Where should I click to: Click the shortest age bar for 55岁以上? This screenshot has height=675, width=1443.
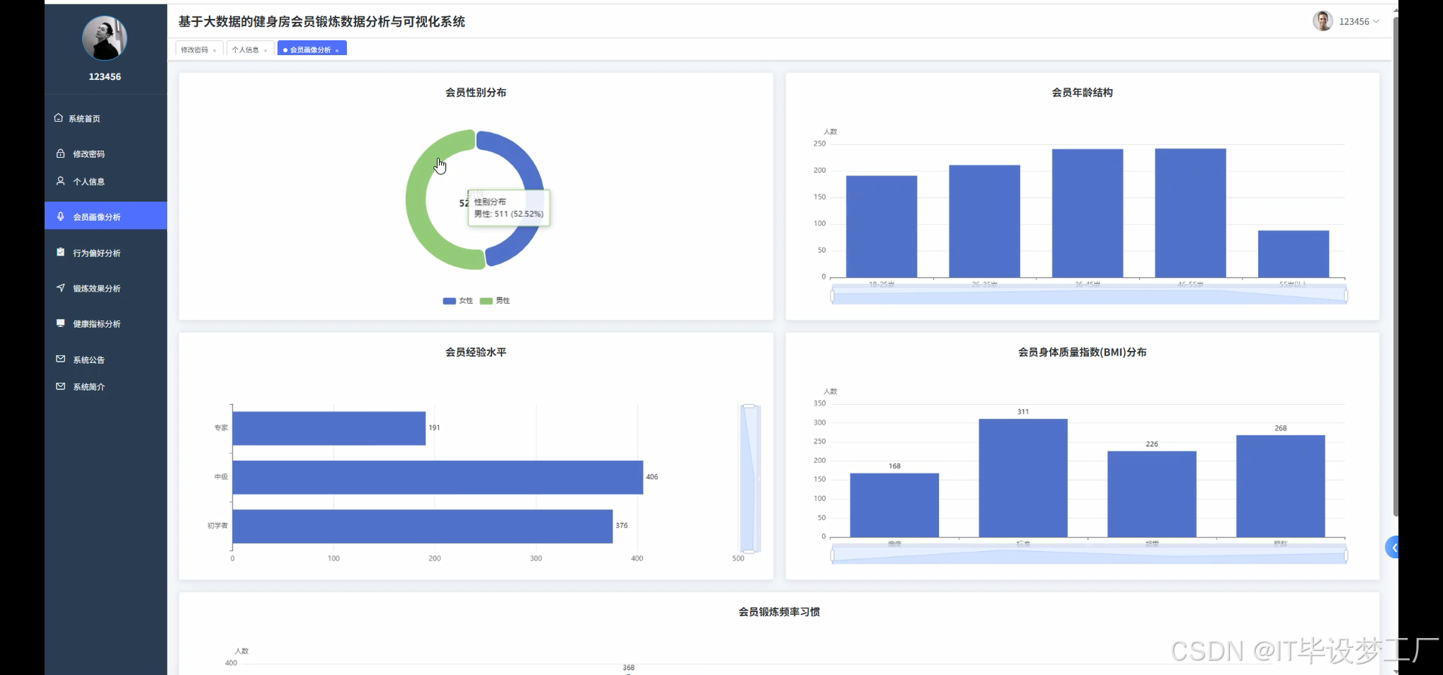point(1293,254)
